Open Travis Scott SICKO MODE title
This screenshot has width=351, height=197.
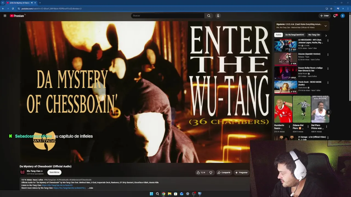point(310,83)
